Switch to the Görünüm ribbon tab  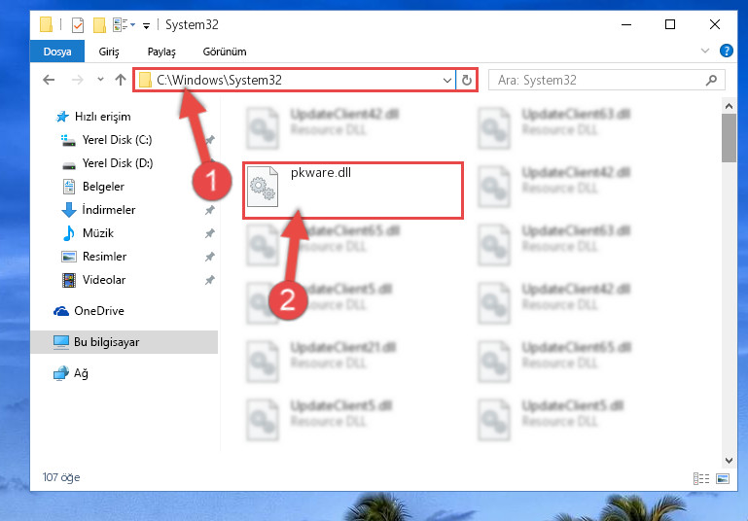coord(225,52)
